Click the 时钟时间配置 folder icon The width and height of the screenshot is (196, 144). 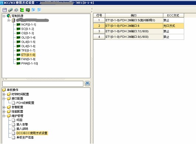[9, 94]
